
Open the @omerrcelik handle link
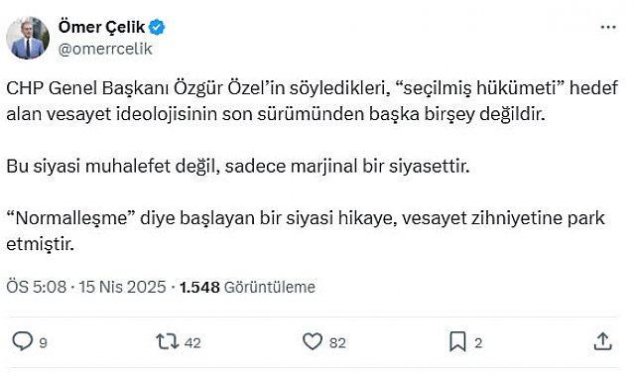105,49
